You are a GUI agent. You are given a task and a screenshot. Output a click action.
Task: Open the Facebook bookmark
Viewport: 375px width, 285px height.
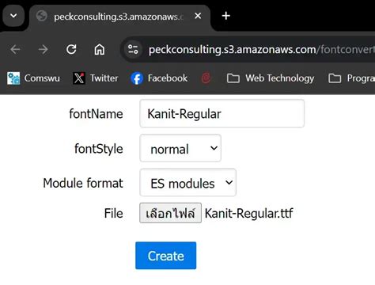coord(159,78)
